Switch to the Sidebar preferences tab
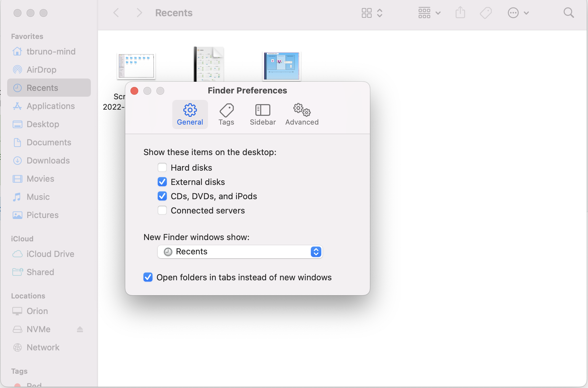 click(263, 115)
